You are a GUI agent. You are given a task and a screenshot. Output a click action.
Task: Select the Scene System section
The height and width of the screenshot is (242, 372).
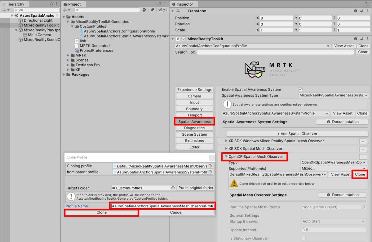point(194,134)
